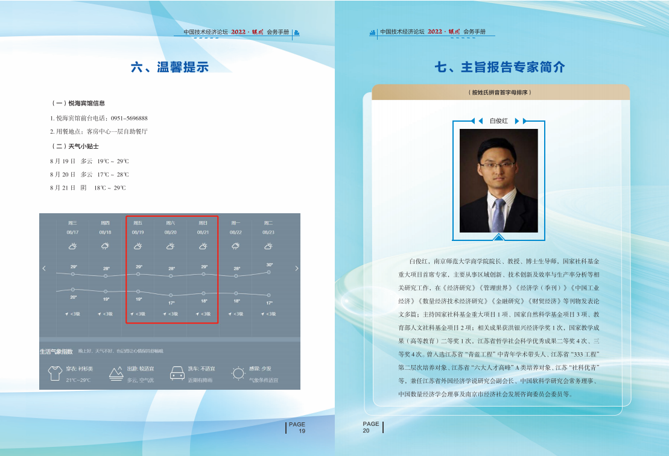This screenshot has height=456, width=669.
Task: Click the T-shirt clothing index icon
Action: (55, 373)
